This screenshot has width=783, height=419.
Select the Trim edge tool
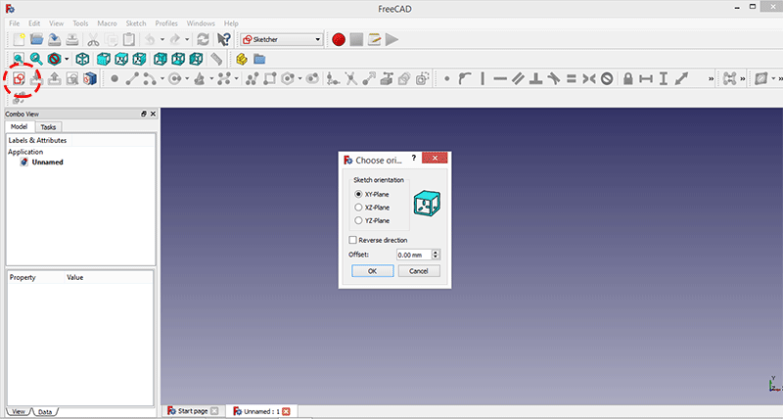351,78
